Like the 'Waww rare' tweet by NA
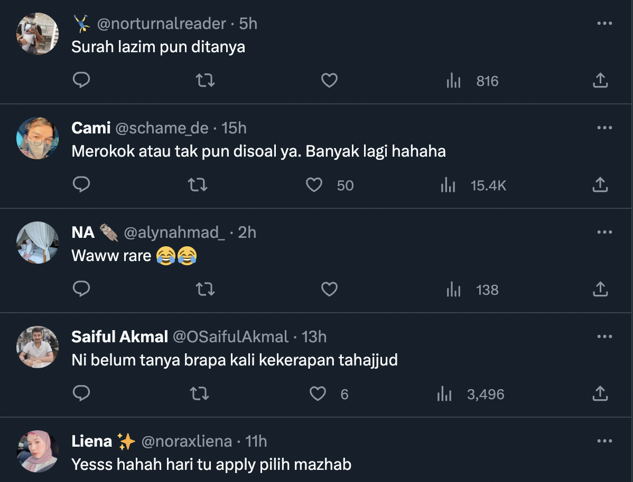This screenshot has height=482, width=633. (329, 290)
